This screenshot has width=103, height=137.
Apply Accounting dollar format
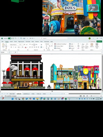(46, 46)
